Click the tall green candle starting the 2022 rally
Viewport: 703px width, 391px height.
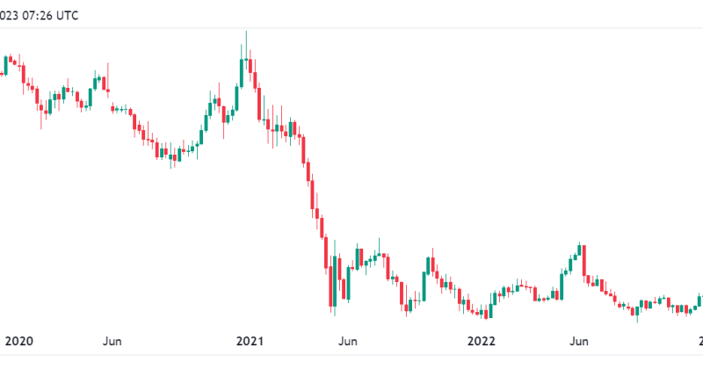(x=562, y=286)
